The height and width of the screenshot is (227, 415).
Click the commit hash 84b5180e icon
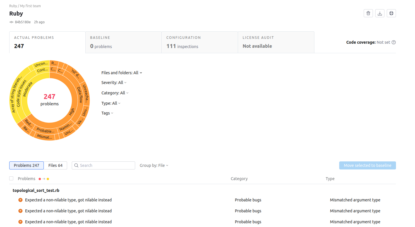[12, 22]
